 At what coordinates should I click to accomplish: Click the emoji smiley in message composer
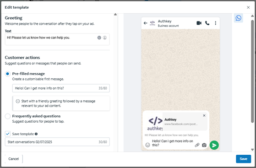[147, 145]
